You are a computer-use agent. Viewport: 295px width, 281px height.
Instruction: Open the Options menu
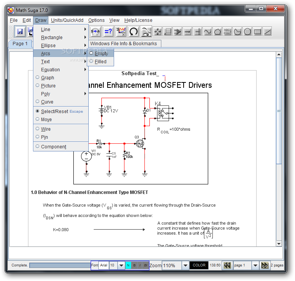[x=96, y=20]
